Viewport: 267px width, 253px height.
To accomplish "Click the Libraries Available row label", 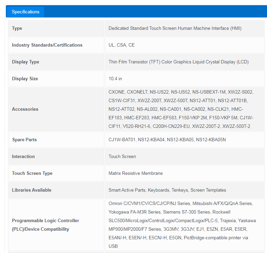I will tap(32, 190).
